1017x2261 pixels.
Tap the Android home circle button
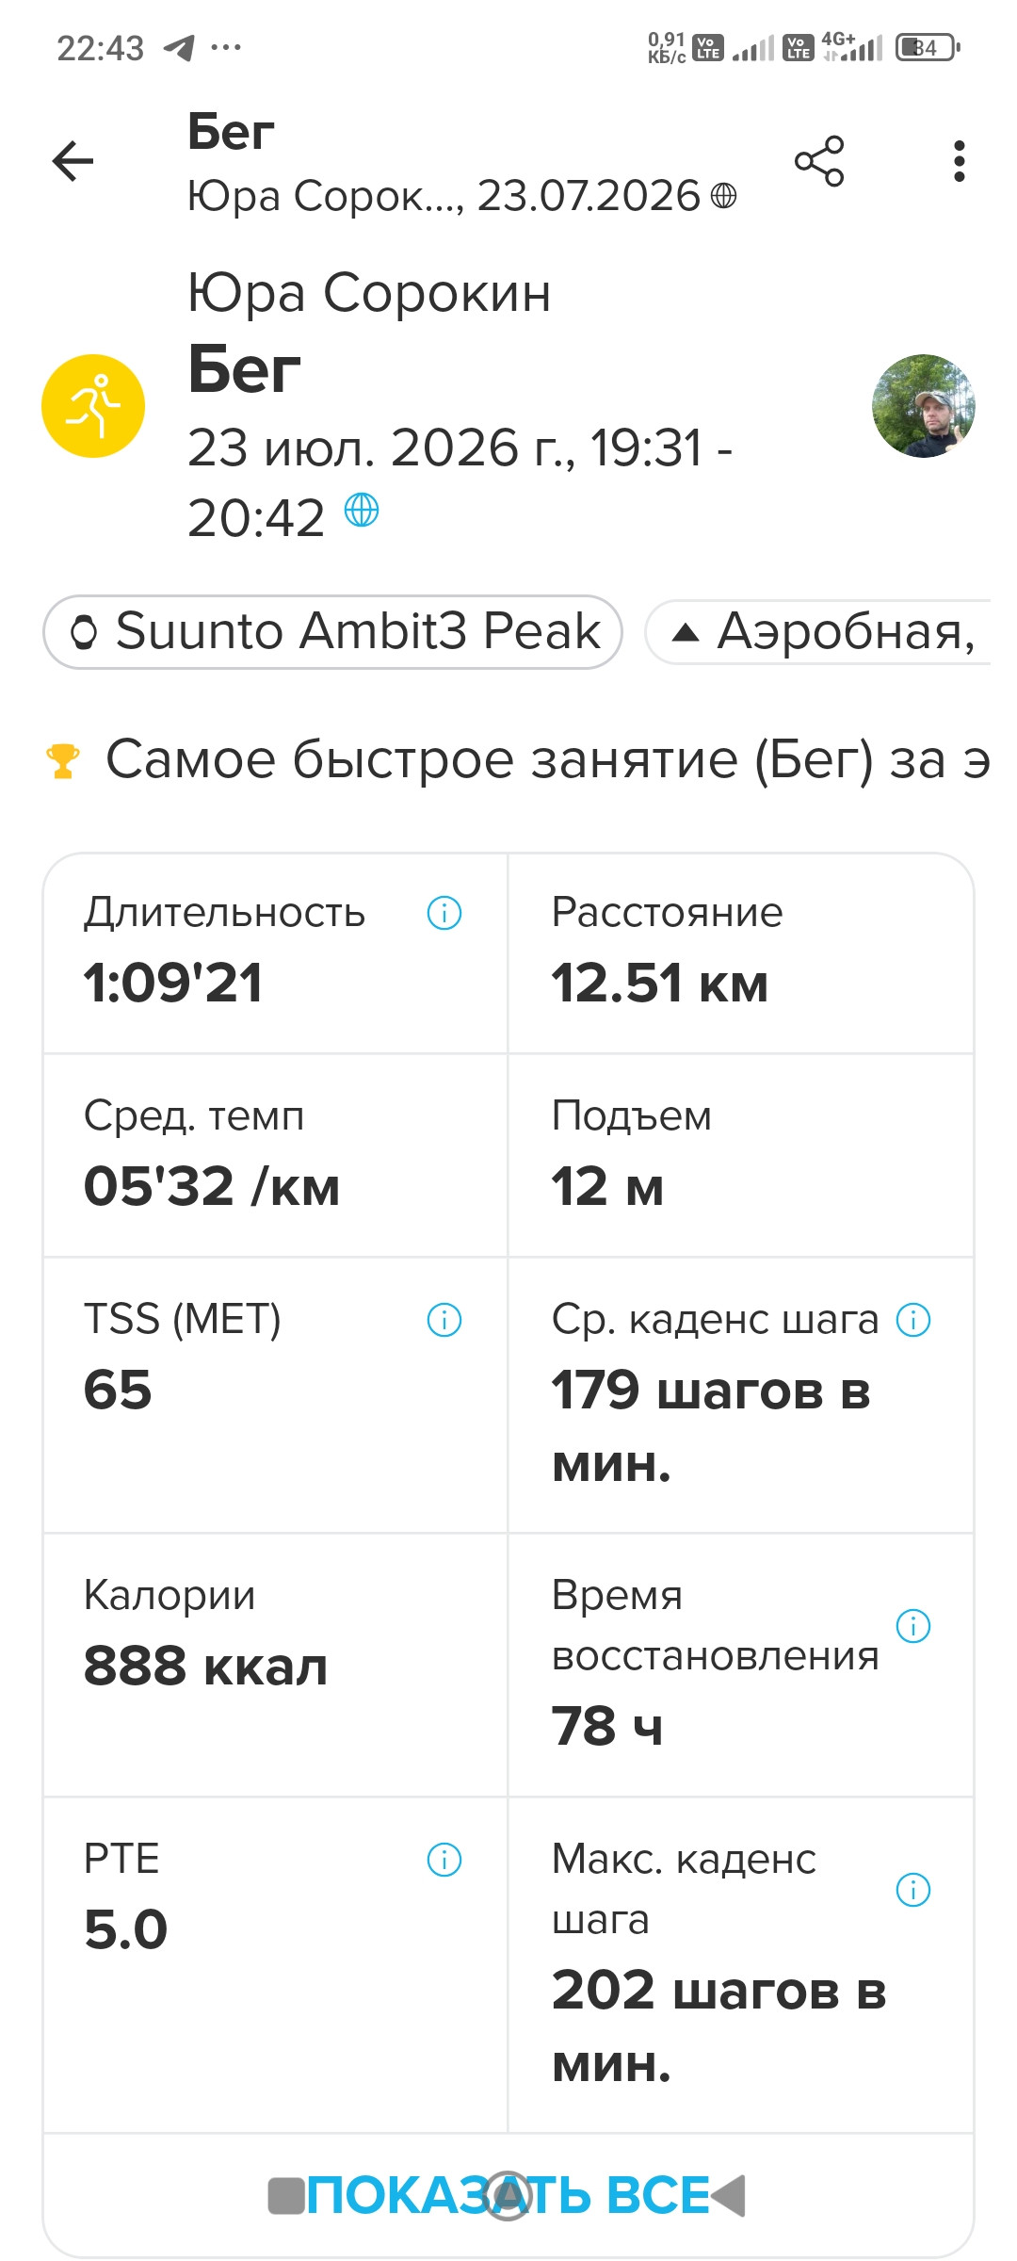point(508,2195)
